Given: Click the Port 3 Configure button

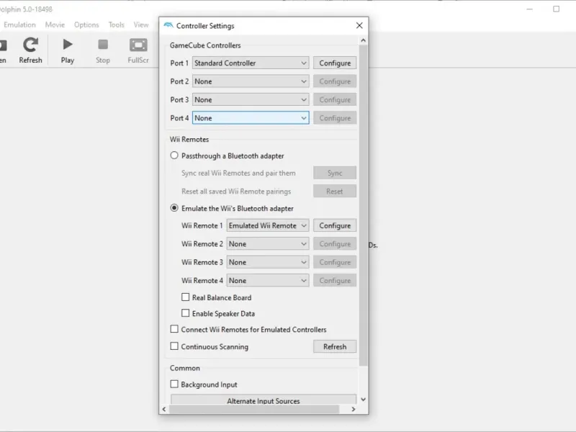Looking at the screenshot, I should 335,99.
